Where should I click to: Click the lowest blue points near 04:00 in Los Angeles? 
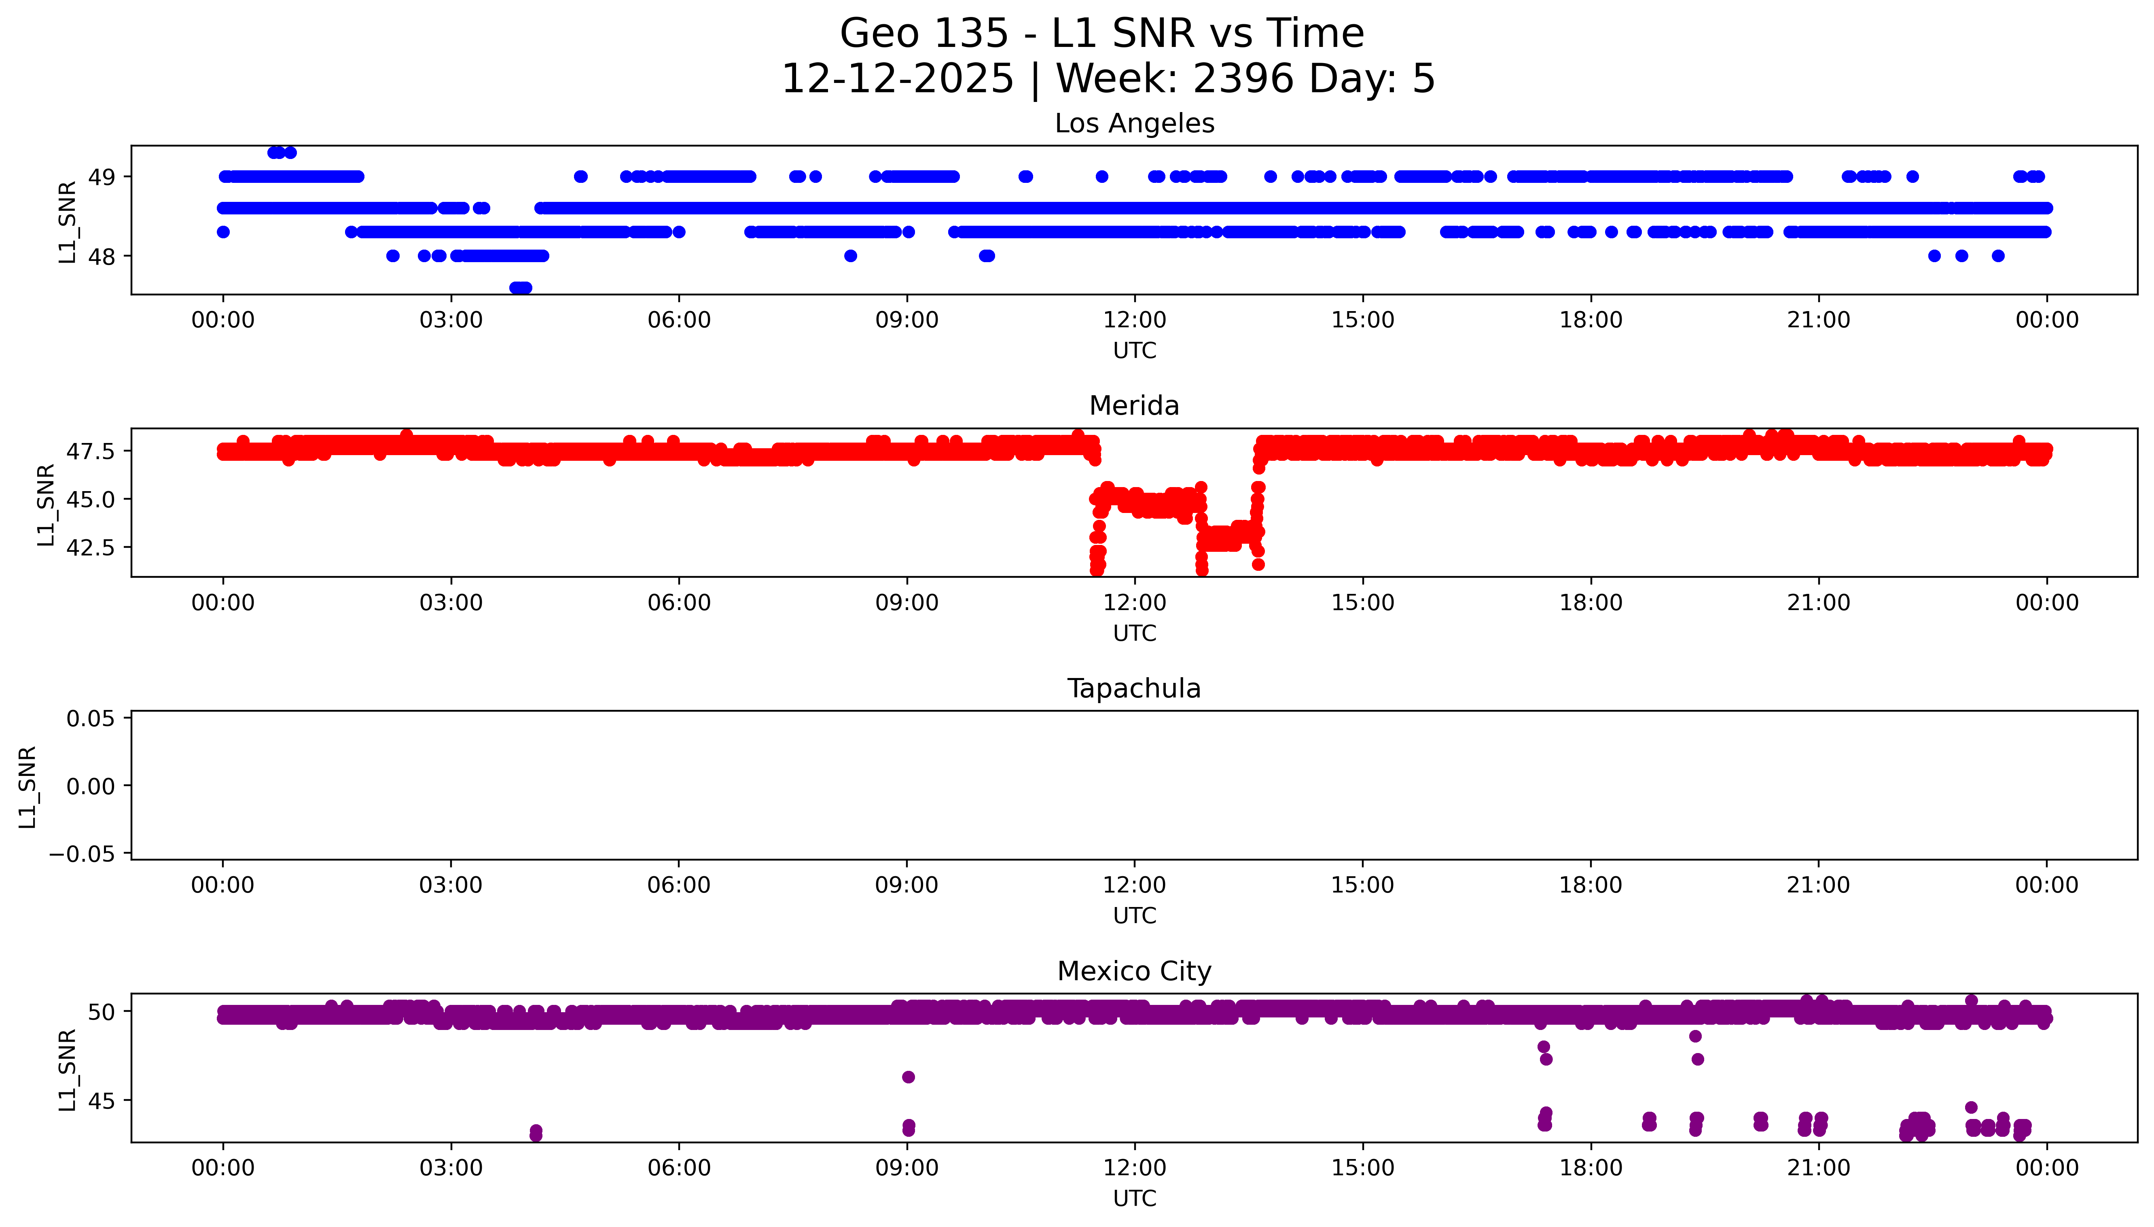coord(520,287)
